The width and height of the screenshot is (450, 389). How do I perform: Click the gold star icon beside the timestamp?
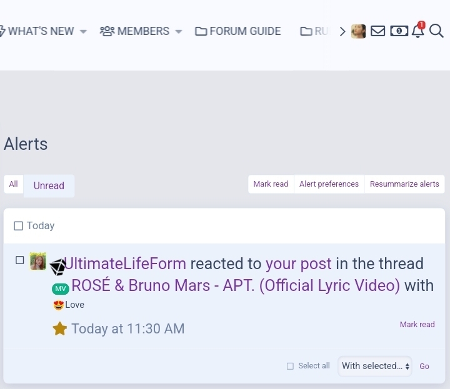60,328
